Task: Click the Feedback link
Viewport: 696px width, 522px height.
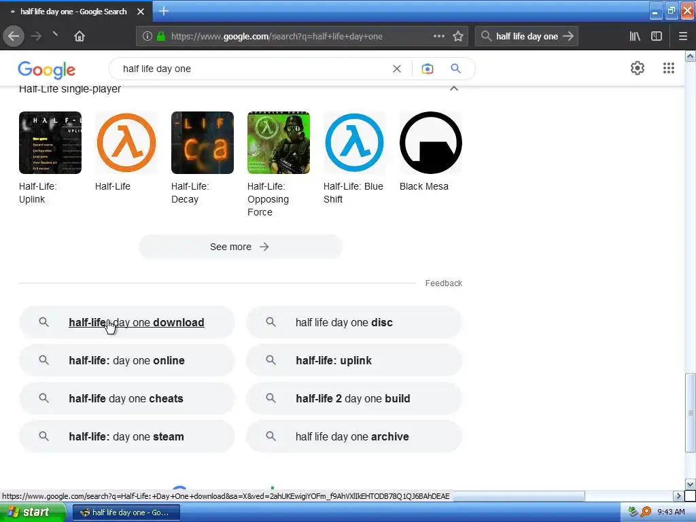Action: tap(443, 283)
